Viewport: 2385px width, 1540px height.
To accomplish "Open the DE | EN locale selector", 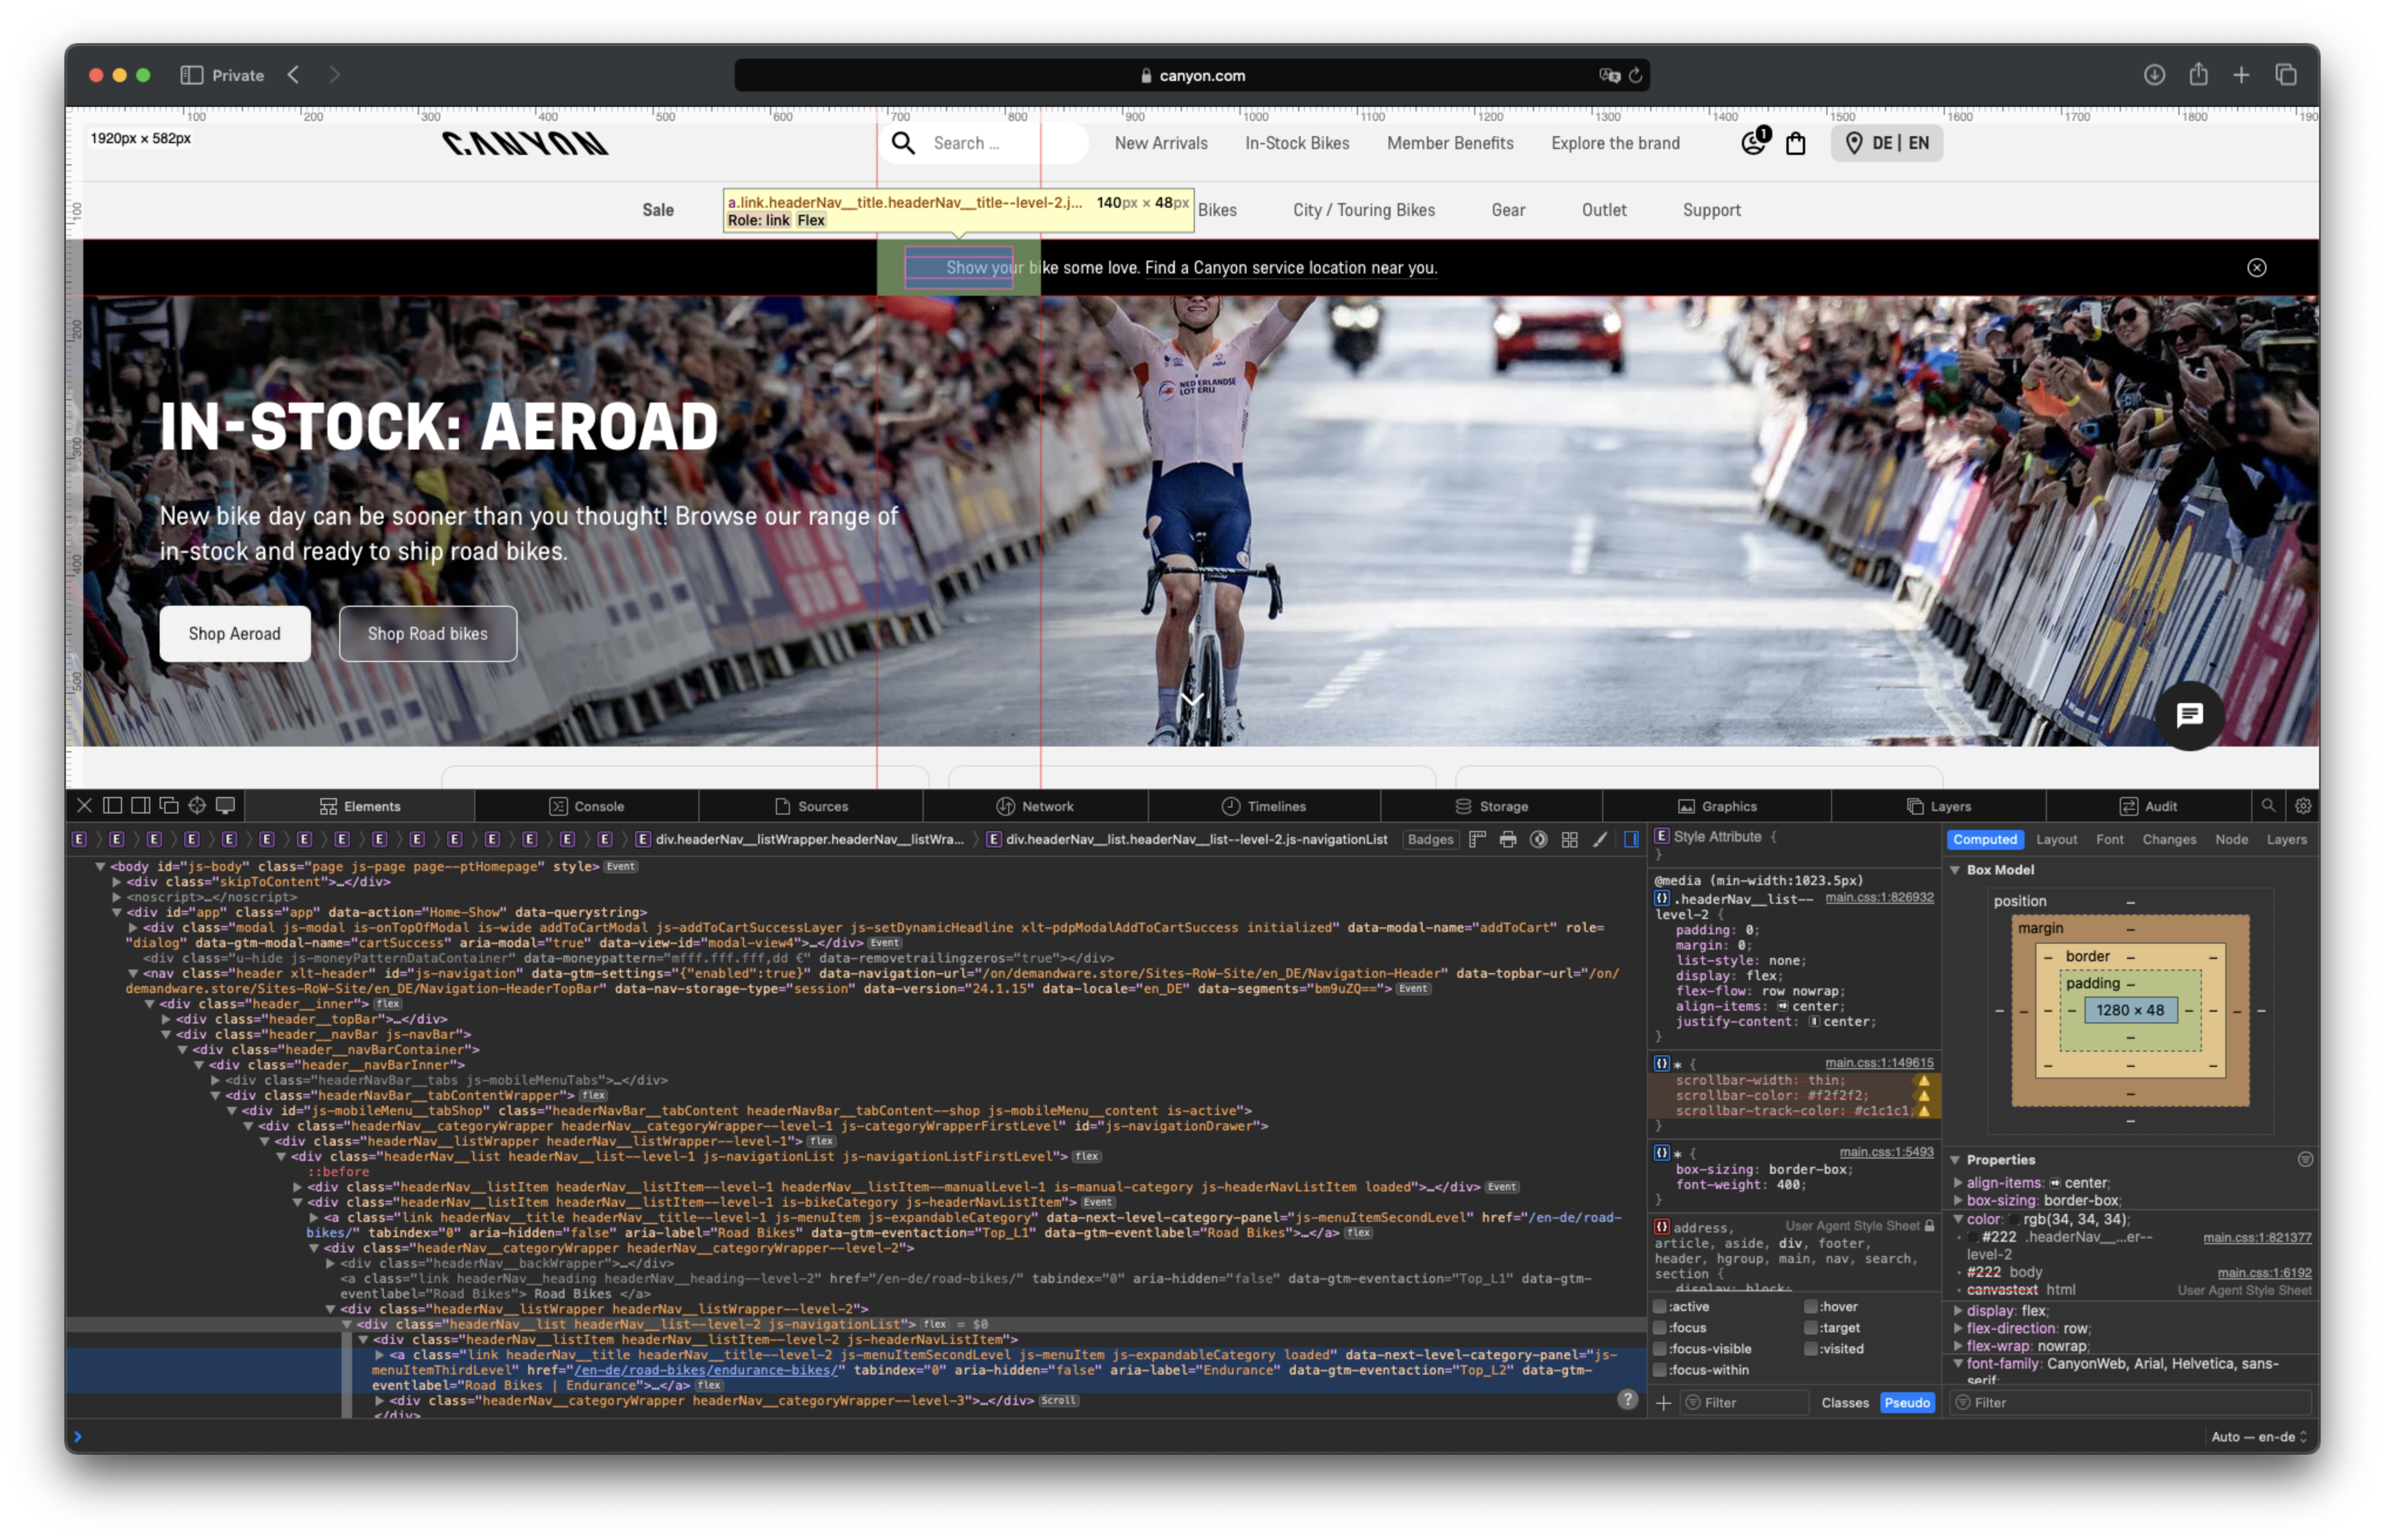I will click(x=1887, y=142).
